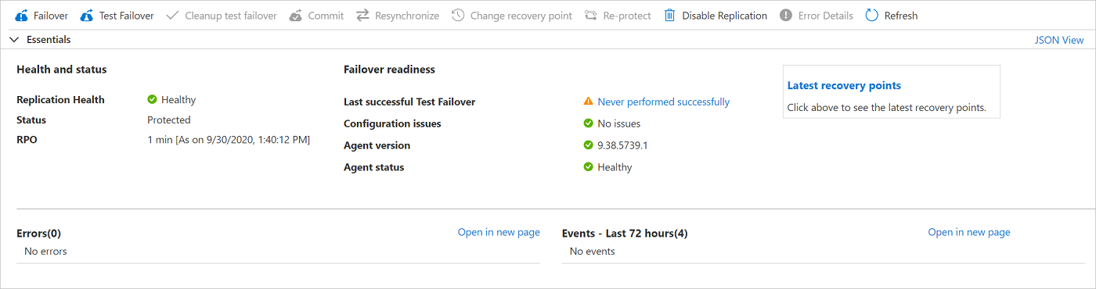Screen dimensions: 1096x289
Task: Click the Essentials heading label
Action: [49, 39]
